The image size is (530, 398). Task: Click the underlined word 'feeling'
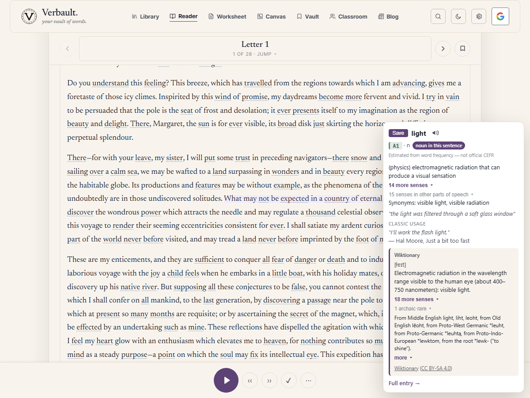pos(155,83)
